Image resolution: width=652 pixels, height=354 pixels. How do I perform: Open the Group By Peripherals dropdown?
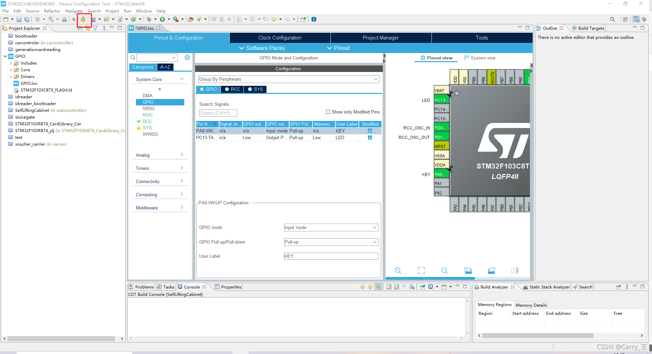pyautogui.click(x=288, y=79)
